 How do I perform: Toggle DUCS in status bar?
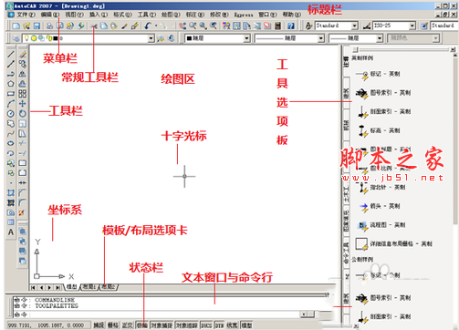(x=206, y=325)
